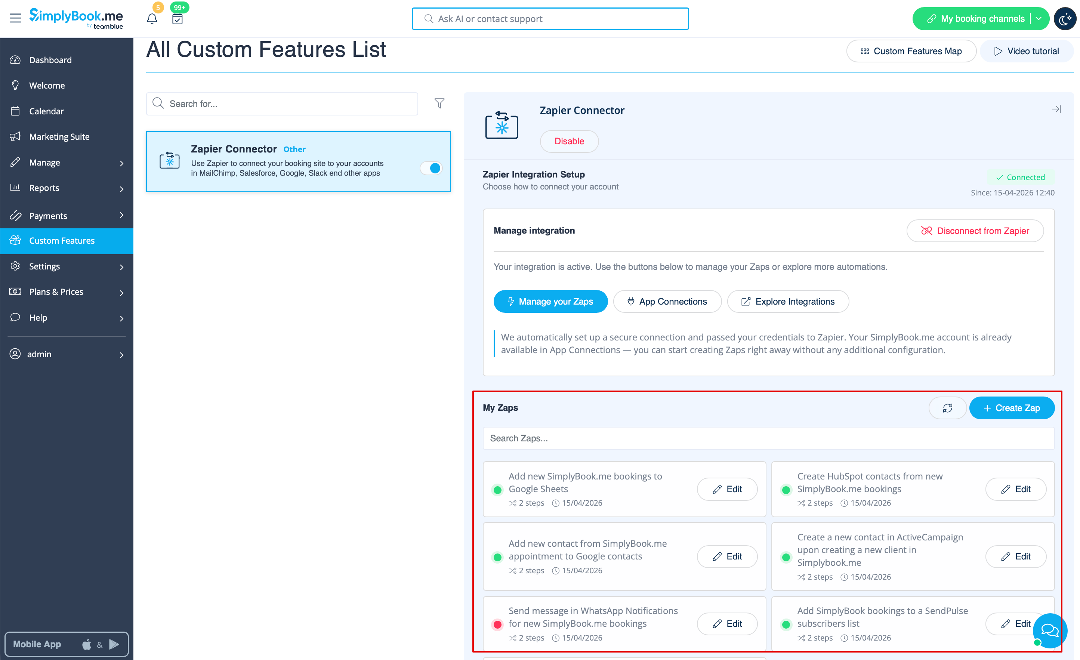
Task: Open Marketing Suite menu item
Action: point(59,137)
